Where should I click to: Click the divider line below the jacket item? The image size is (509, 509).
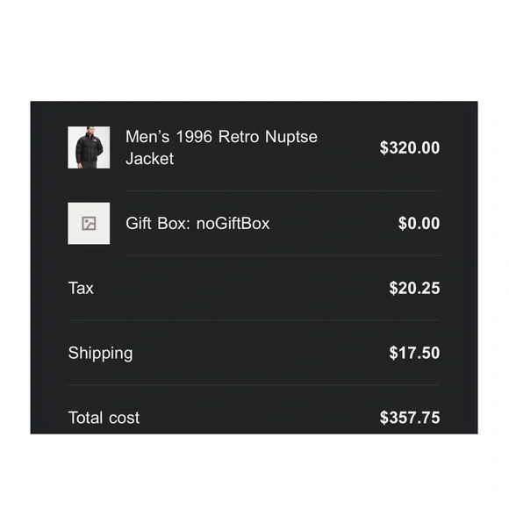(x=283, y=191)
